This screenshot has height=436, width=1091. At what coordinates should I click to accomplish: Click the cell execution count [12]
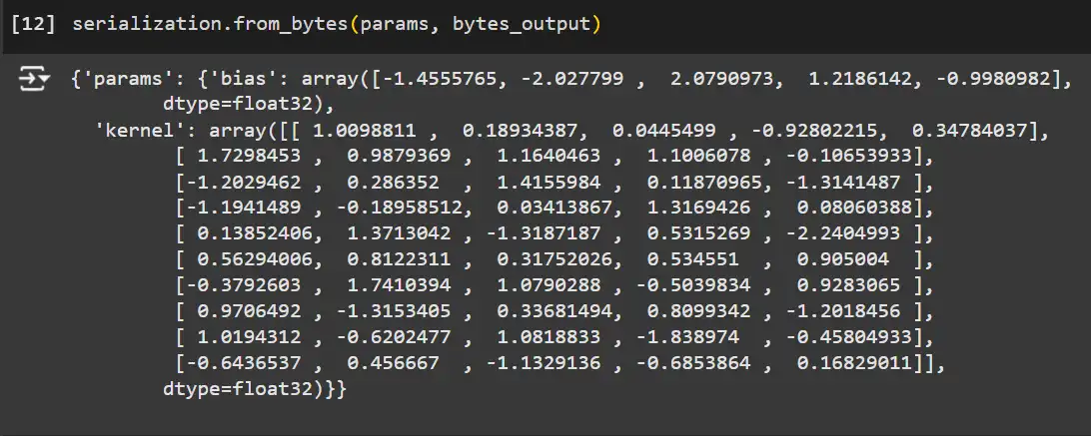tap(33, 25)
